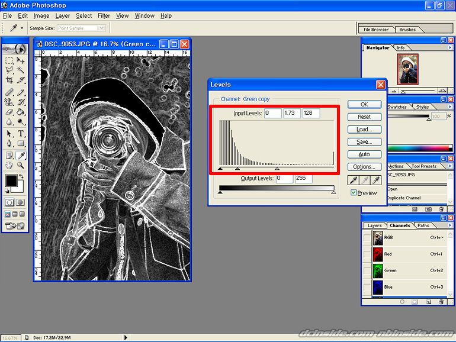Select the Magic Wand tool
Viewport: 456px width, 342px height.
(20, 70)
